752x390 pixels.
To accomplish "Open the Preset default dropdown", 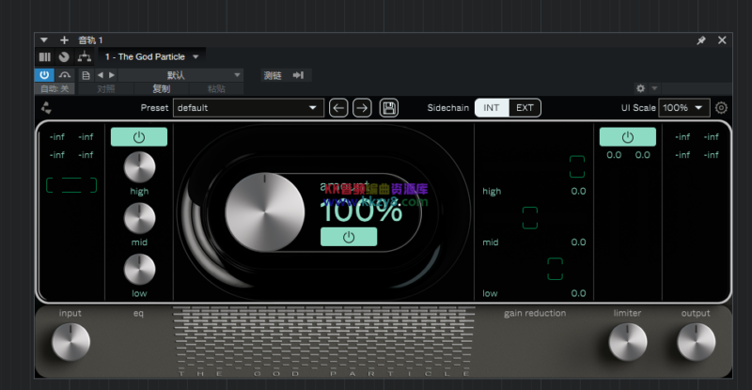I will (248, 108).
